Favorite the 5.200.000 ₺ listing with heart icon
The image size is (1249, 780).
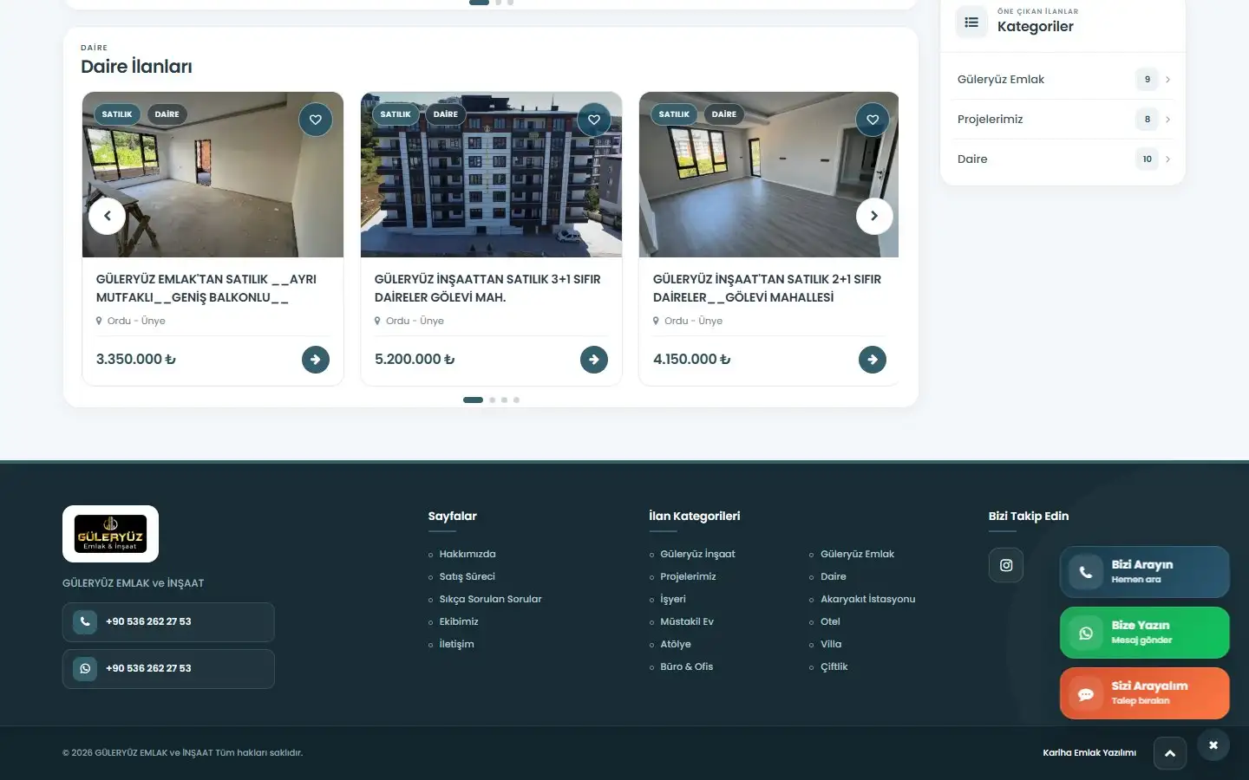(x=594, y=120)
